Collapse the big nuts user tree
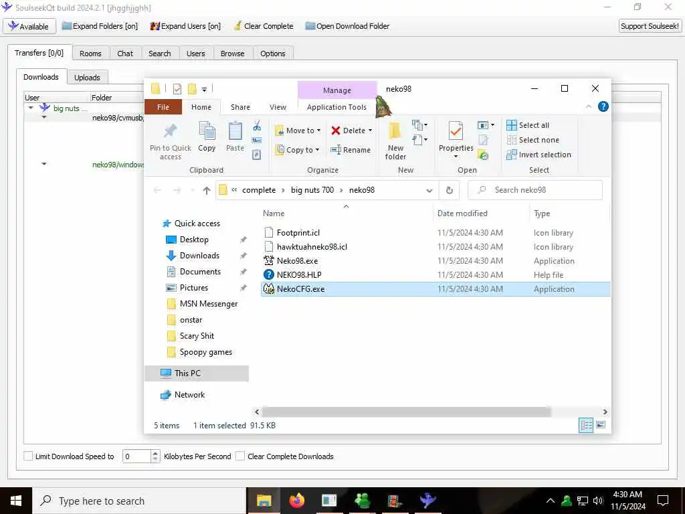 click(31, 108)
